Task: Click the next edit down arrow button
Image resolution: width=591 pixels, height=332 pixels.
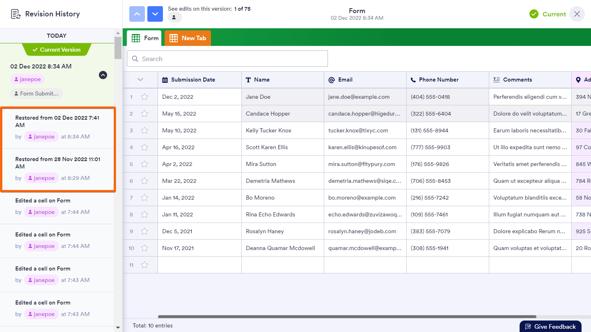Action: (x=155, y=14)
